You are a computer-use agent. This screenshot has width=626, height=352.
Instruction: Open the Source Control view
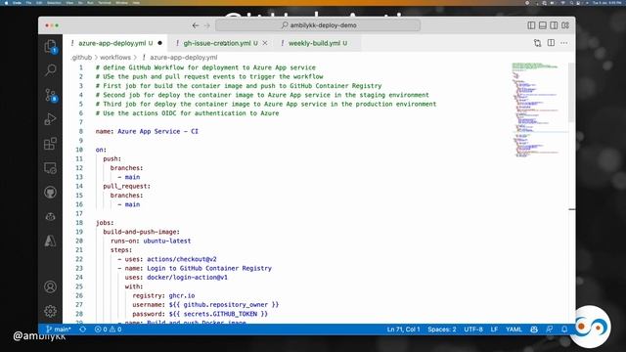[x=50, y=95]
